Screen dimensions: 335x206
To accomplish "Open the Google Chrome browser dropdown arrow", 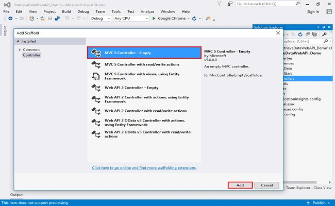I will click(189, 19).
